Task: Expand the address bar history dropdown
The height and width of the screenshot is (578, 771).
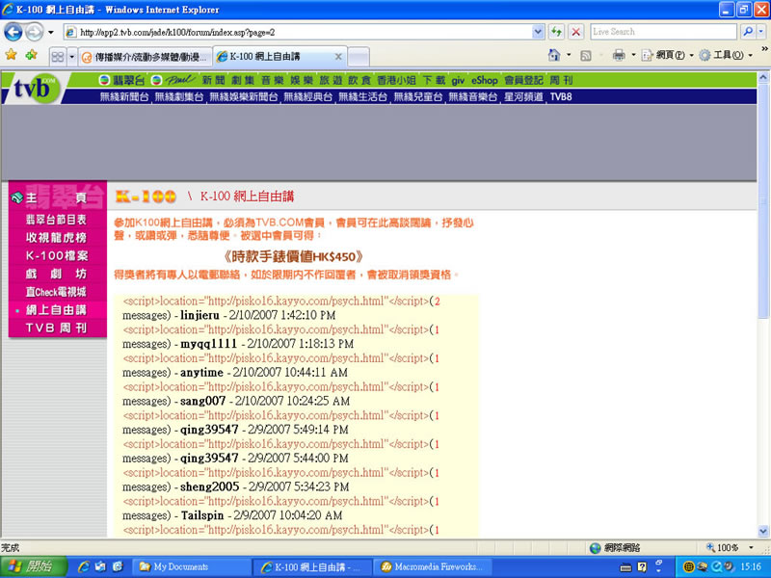Action: click(538, 33)
